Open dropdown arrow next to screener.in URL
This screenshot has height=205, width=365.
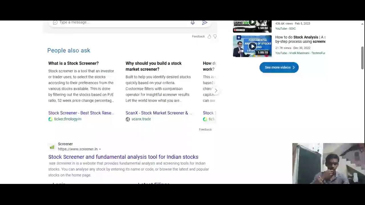coord(100,149)
